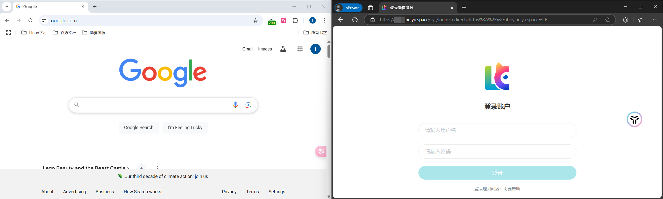Select the Google tab in Chrome
The width and height of the screenshot is (663, 199).
click(x=51, y=7)
